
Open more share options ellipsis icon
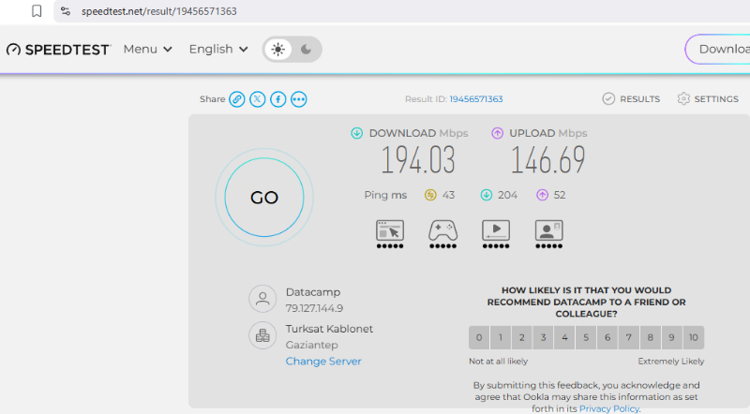(299, 99)
